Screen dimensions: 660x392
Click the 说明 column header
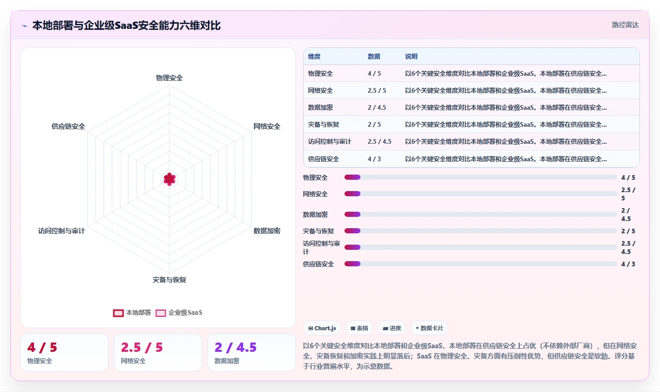(411, 57)
